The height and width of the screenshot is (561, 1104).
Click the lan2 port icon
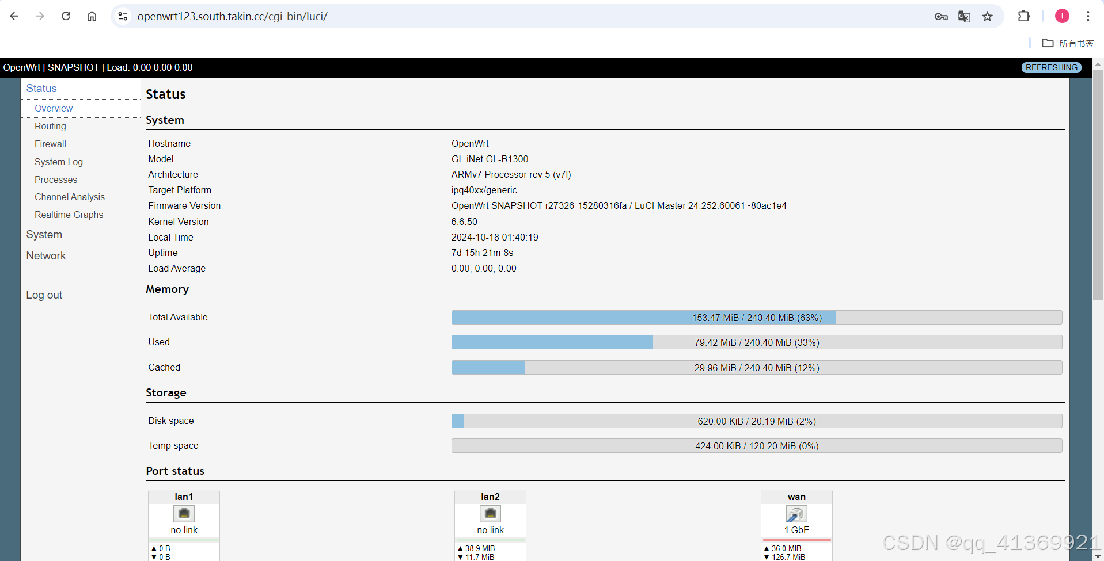pos(490,513)
